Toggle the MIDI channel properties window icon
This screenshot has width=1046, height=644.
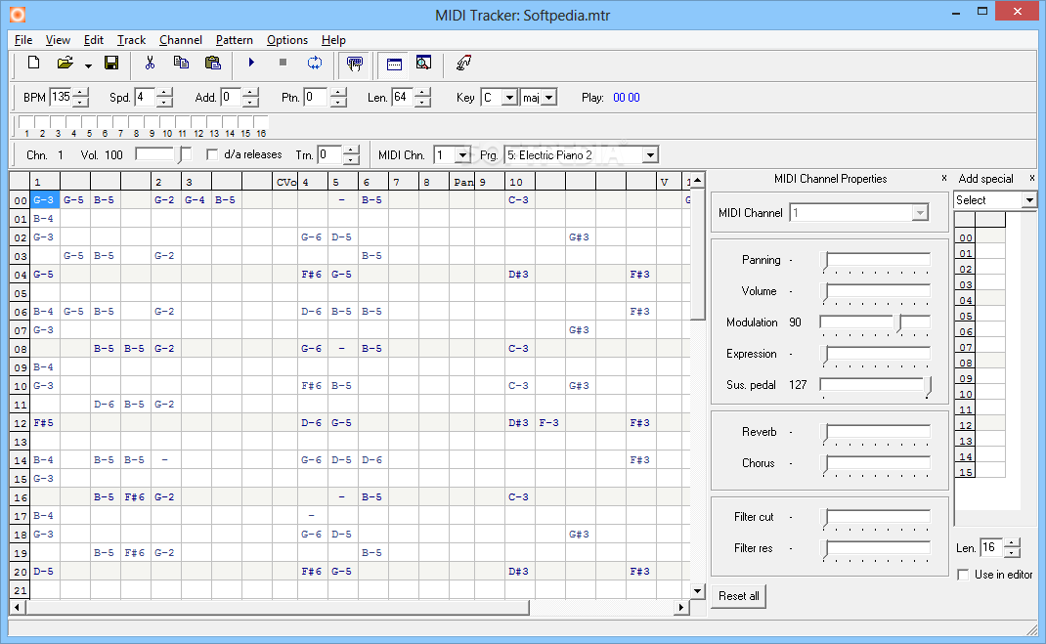[x=394, y=64]
